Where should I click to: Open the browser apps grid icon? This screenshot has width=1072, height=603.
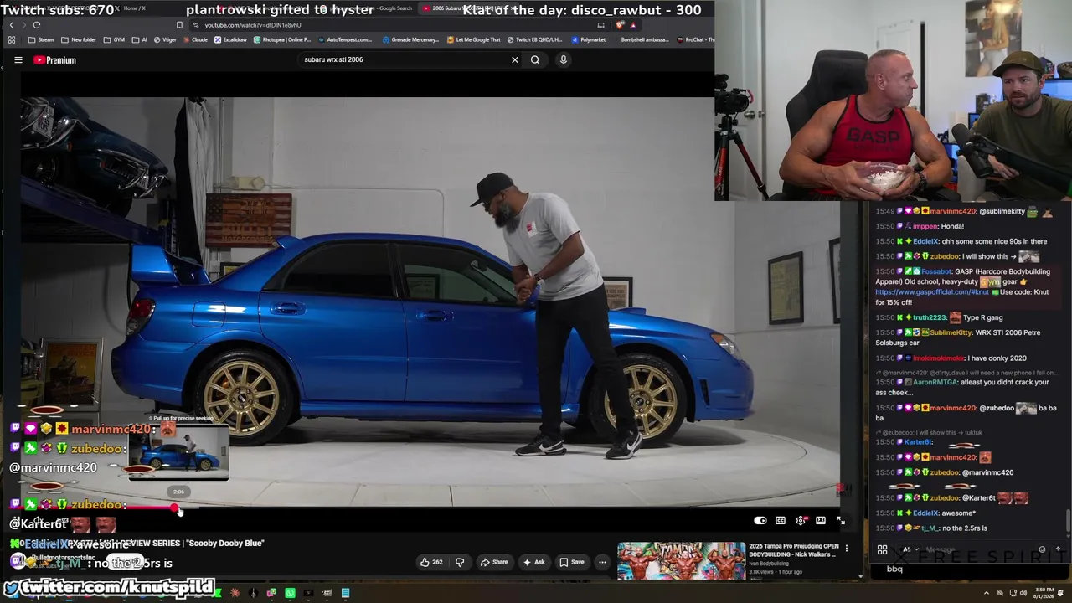[x=12, y=39]
